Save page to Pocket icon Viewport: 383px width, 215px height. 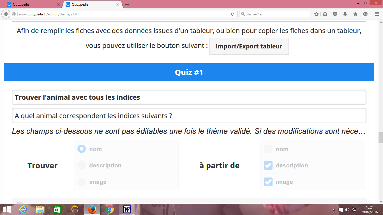(335, 14)
